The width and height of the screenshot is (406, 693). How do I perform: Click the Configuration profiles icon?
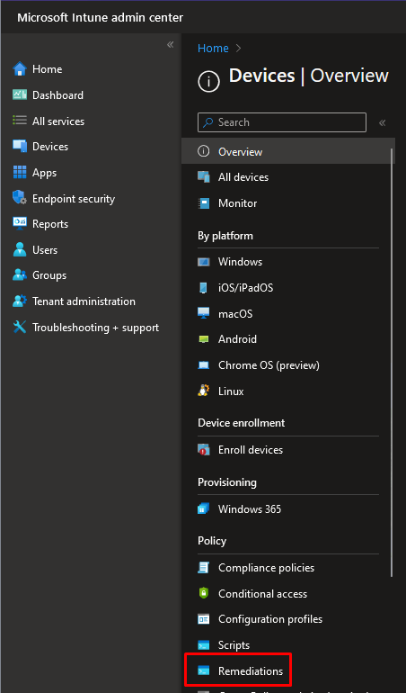[203, 619]
